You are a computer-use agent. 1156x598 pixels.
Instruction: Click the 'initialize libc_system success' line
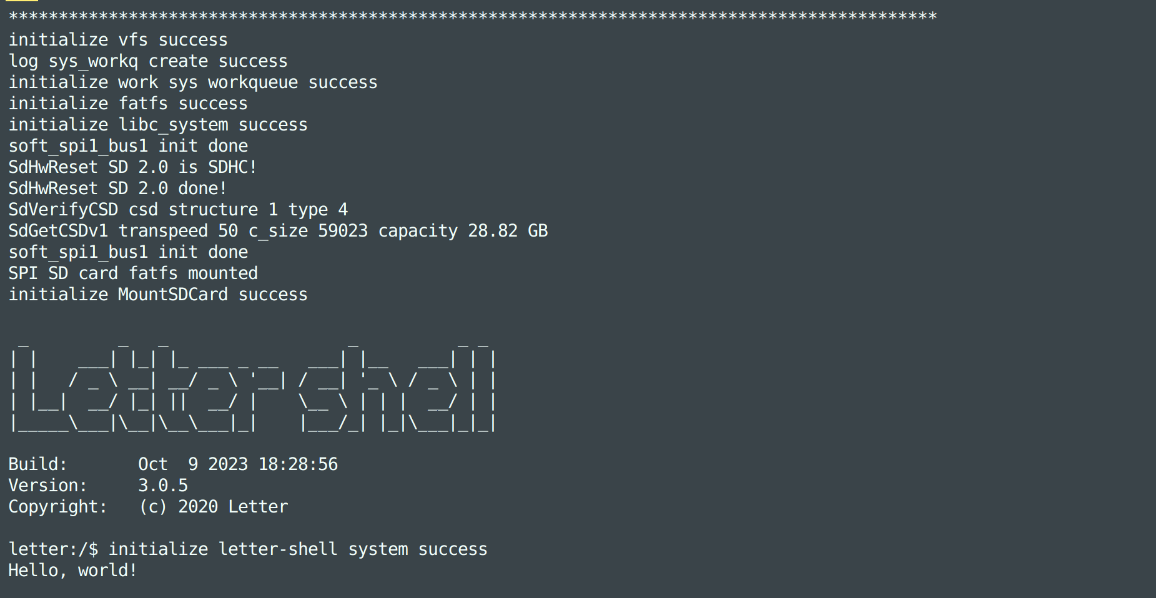point(158,125)
